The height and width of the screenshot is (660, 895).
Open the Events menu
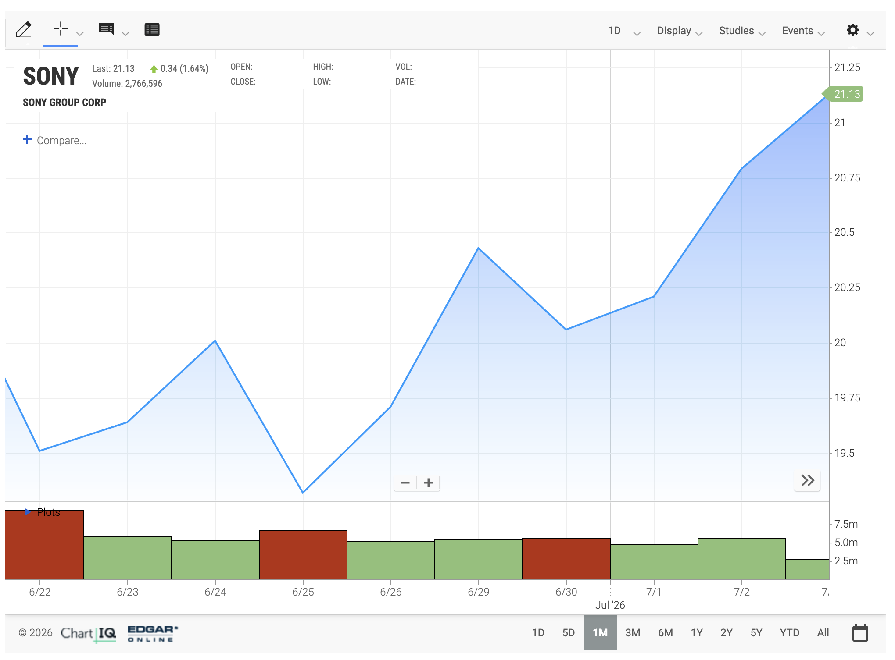pos(803,31)
